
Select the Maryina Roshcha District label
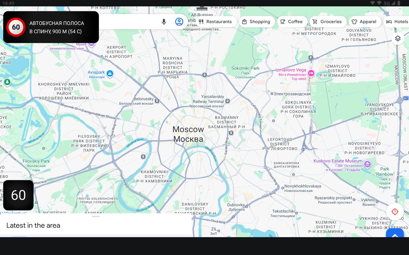coord(173,67)
